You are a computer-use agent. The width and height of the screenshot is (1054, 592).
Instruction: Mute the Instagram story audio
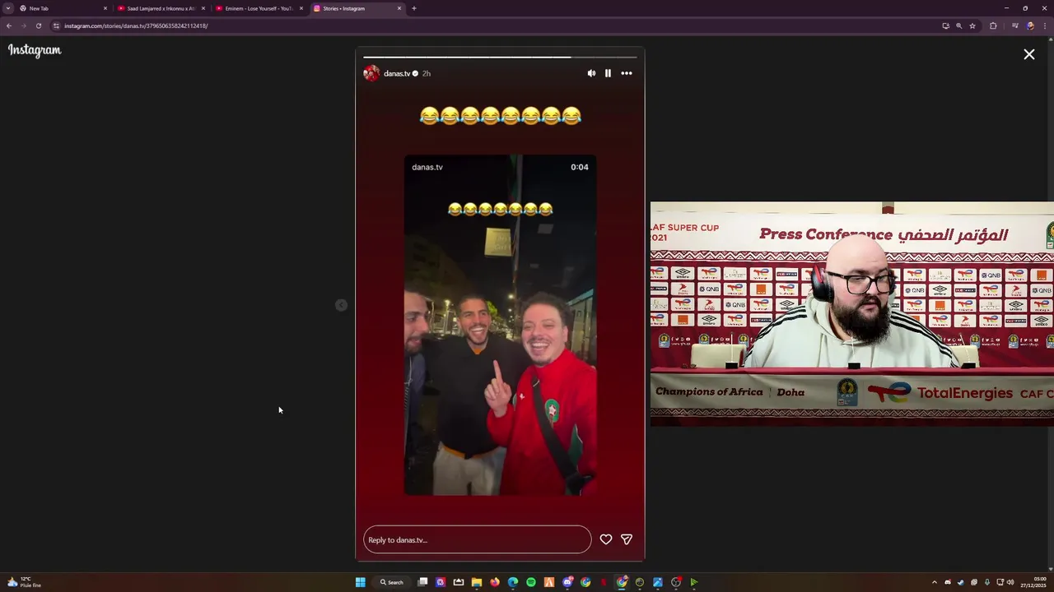591,73
